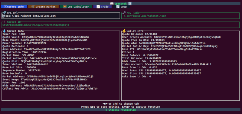Click the info icon on Market Info tab

click(5, 7)
